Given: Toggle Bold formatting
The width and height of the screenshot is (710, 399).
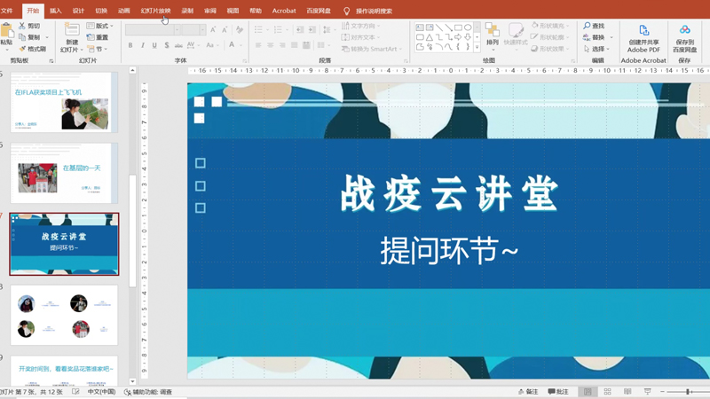Looking at the screenshot, I should pyautogui.click(x=130, y=45).
